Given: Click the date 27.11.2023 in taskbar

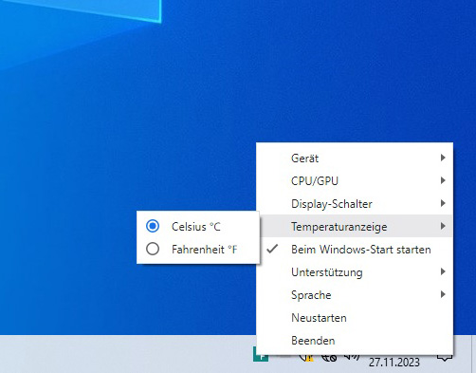Looking at the screenshot, I should (394, 362).
